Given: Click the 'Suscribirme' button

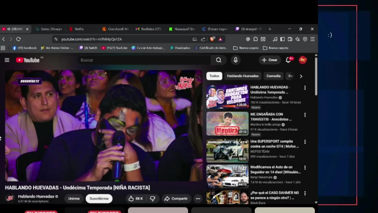Looking at the screenshot, I should (x=99, y=199).
